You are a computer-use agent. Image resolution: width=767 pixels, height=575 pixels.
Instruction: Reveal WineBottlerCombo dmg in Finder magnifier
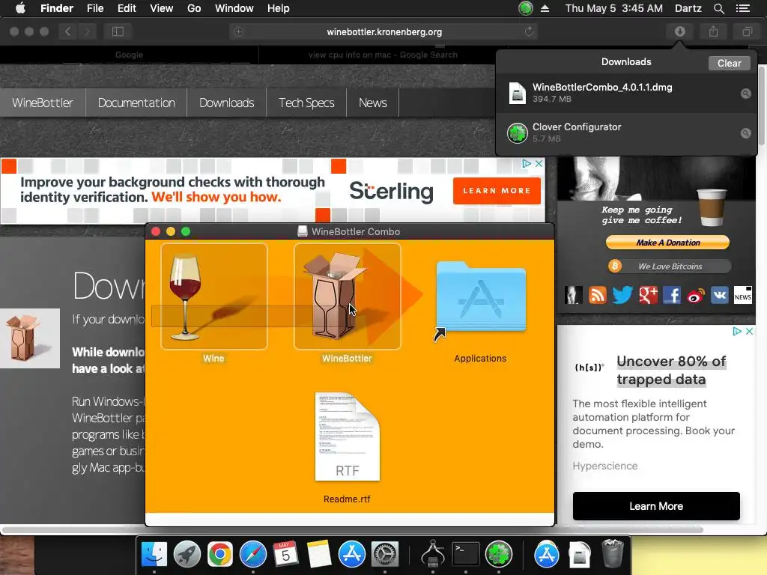click(745, 94)
